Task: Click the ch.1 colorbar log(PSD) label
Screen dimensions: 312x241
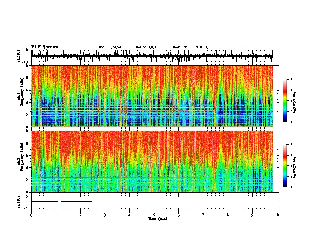Action: point(295,103)
